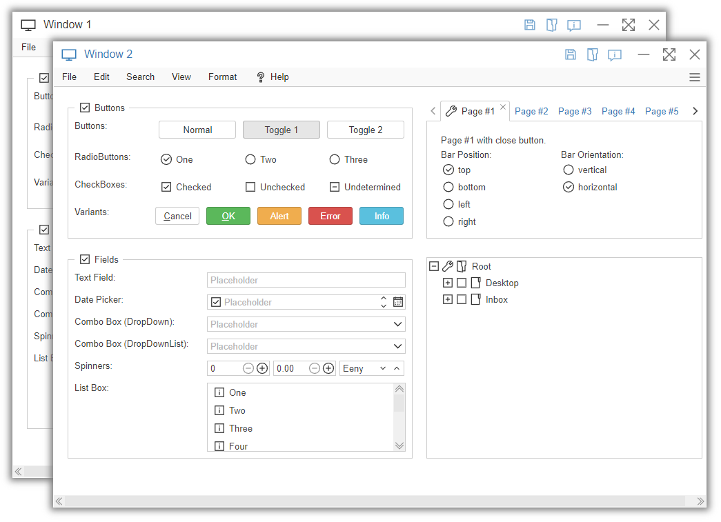This screenshot has width=721, height=522.
Task: Select the Three radio button
Action: 335,159
